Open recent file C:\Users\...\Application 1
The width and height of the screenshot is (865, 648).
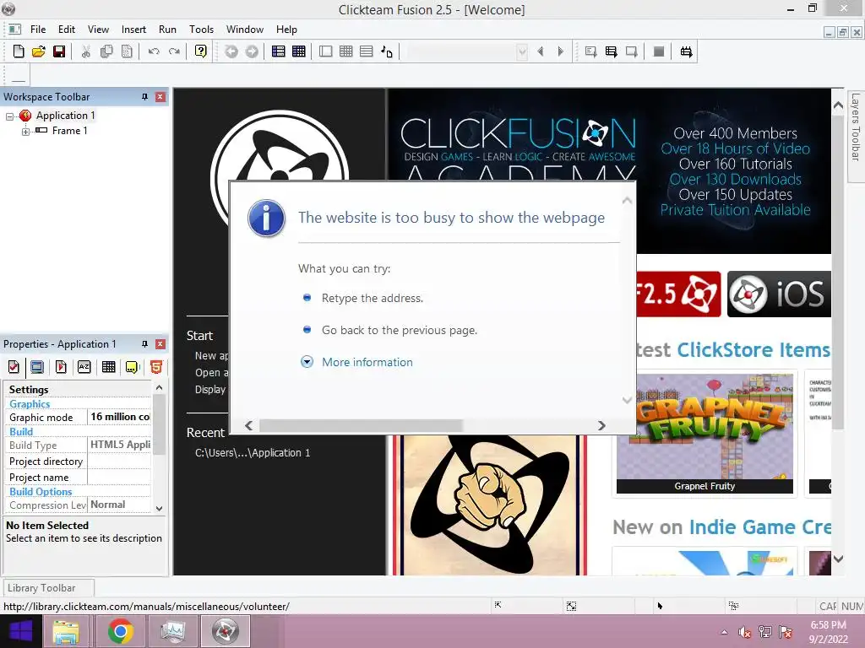point(253,453)
